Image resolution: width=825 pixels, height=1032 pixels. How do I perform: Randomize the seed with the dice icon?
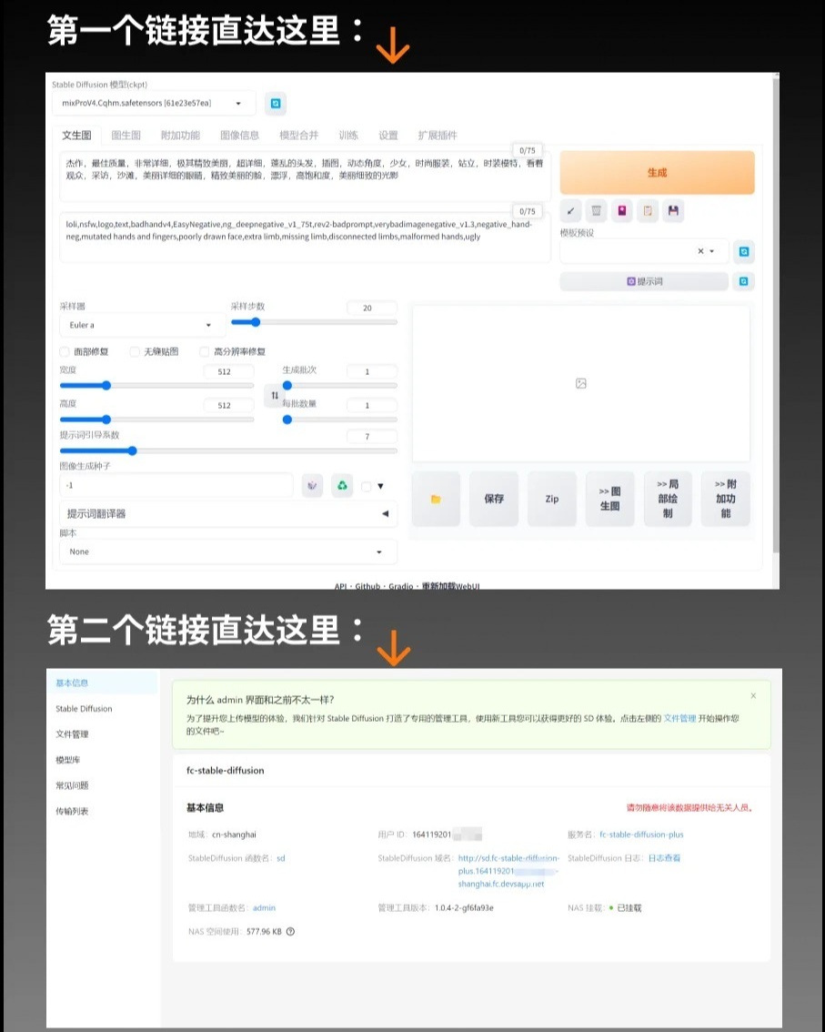pyautogui.click(x=313, y=486)
